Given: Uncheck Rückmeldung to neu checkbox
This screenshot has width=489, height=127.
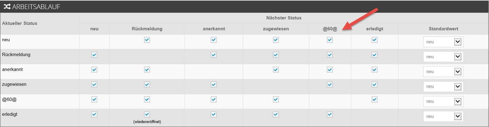Looking at the screenshot, I should (x=94, y=55).
